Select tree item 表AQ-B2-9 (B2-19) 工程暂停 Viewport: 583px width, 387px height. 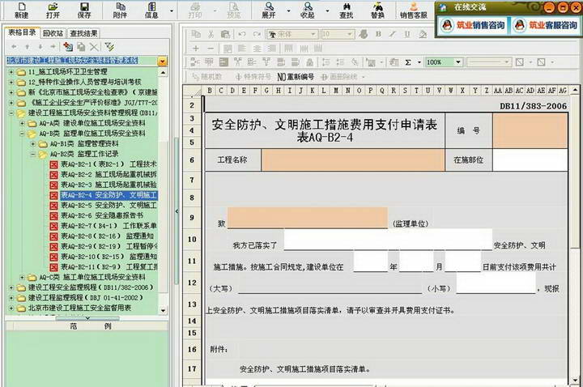tap(109, 246)
